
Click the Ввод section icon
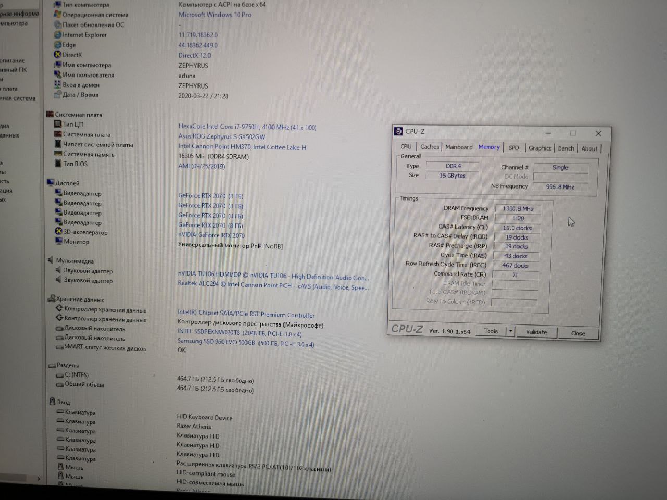tap(52, 402)
